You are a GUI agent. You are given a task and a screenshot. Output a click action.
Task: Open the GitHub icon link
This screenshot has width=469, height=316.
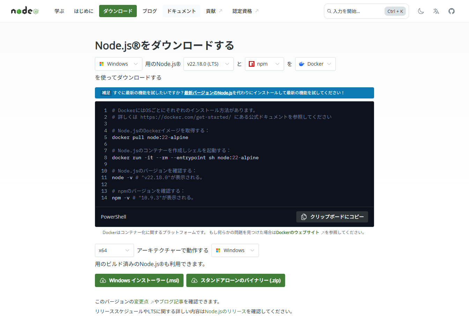pos(452,11)
